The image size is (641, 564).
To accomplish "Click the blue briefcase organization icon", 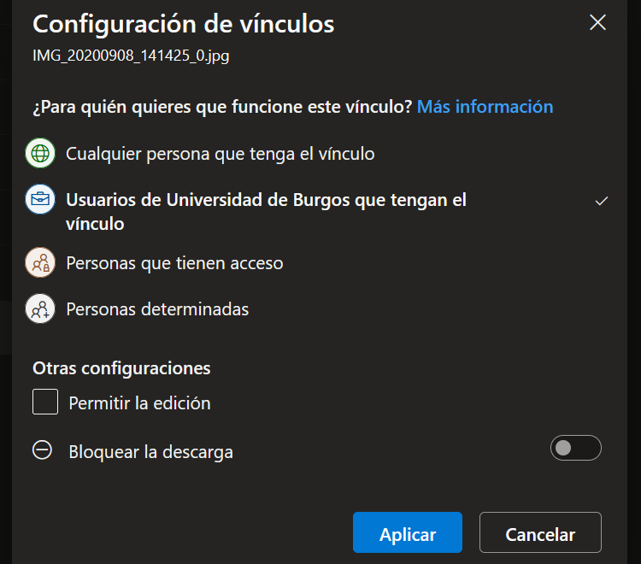I will 40,199.
